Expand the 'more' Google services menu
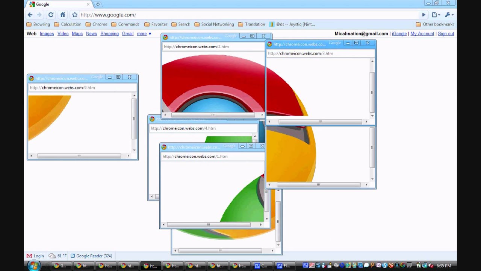The image size is (481, 271). pyautogui.click(x=144, y=33)
